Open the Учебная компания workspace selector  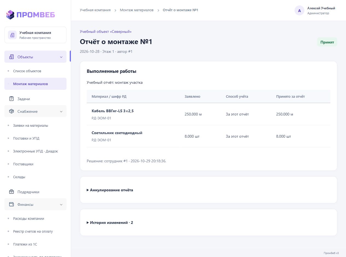(x=35, y=35)
